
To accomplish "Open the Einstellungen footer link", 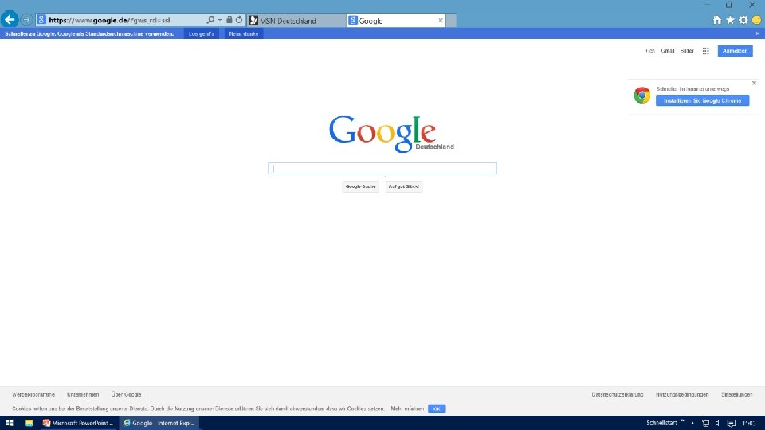I will 736,394.
